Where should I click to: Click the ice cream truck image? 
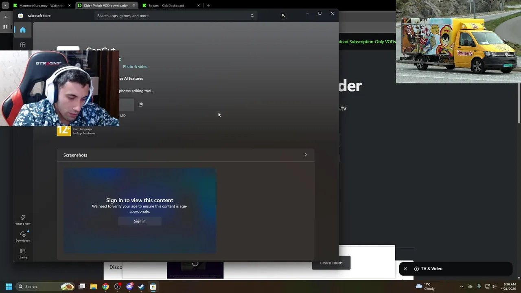(x=458, y=42)
